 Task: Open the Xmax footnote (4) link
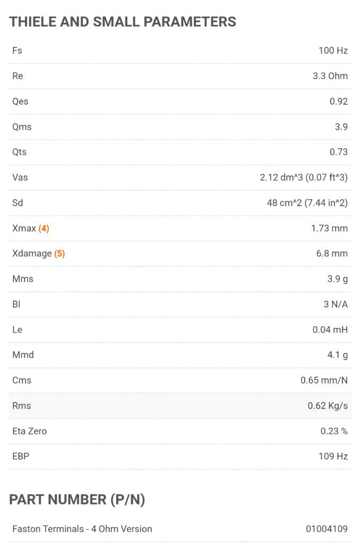click(44, 228)
